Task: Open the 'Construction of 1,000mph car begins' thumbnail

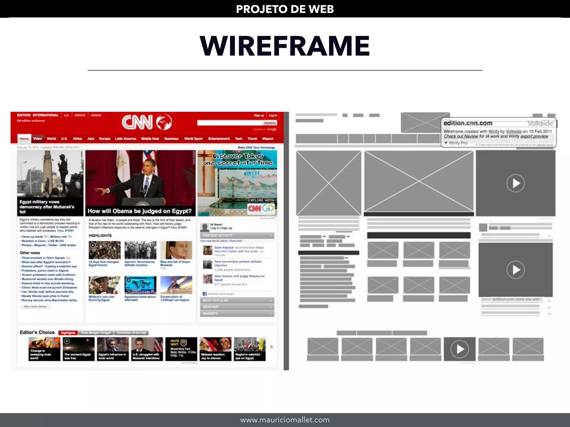Action: tap(176, 285)
